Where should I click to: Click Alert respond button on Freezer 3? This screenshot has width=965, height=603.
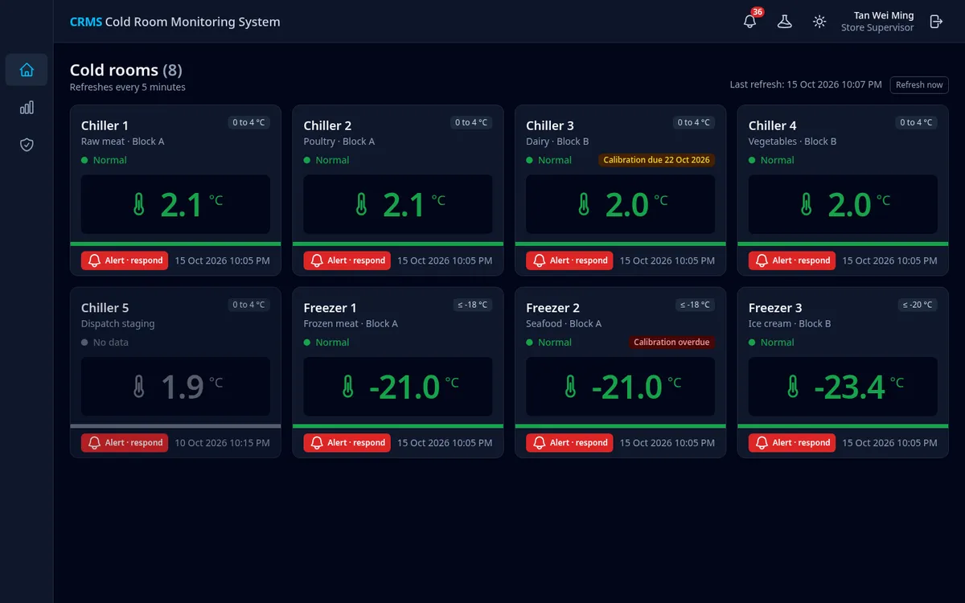pyautogui.click(x=792, y=443)
